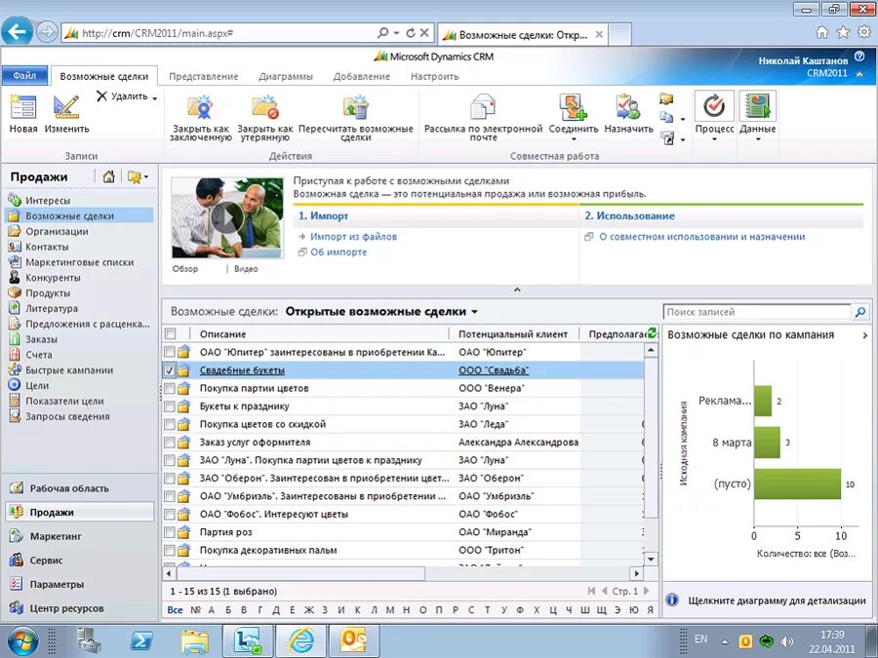This screenshot has width=878, height=658.
Task: Check the ОАО "Юпитер" row checkbox
Action: pyautogui.click(x=170, y=352)
